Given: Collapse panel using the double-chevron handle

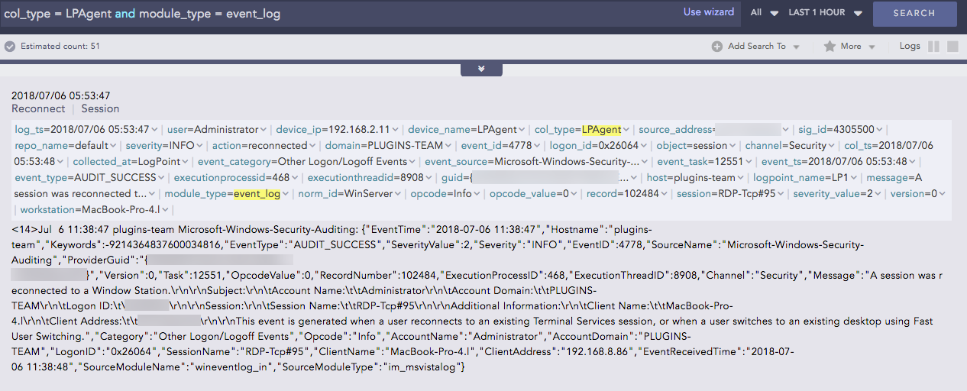Looking at the screenshot, I should point(481,69).
